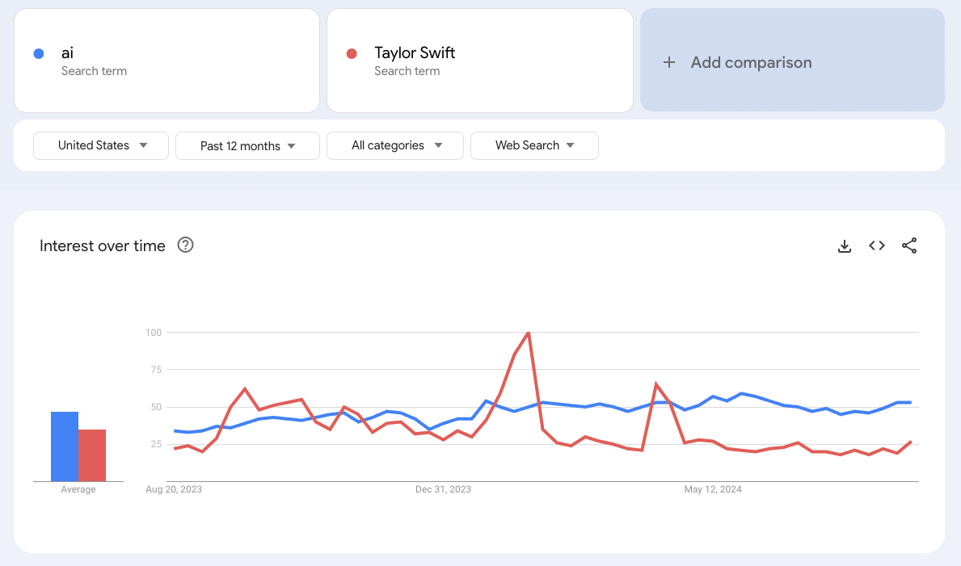
Task: Click the red line peak at 100
Action: pyautogui.click(x=528, y=333)
